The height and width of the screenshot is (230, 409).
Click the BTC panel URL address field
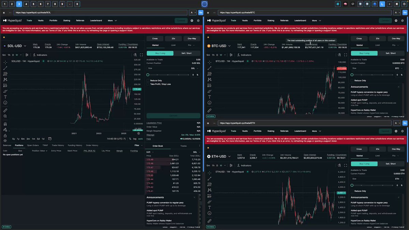(305, 12)
